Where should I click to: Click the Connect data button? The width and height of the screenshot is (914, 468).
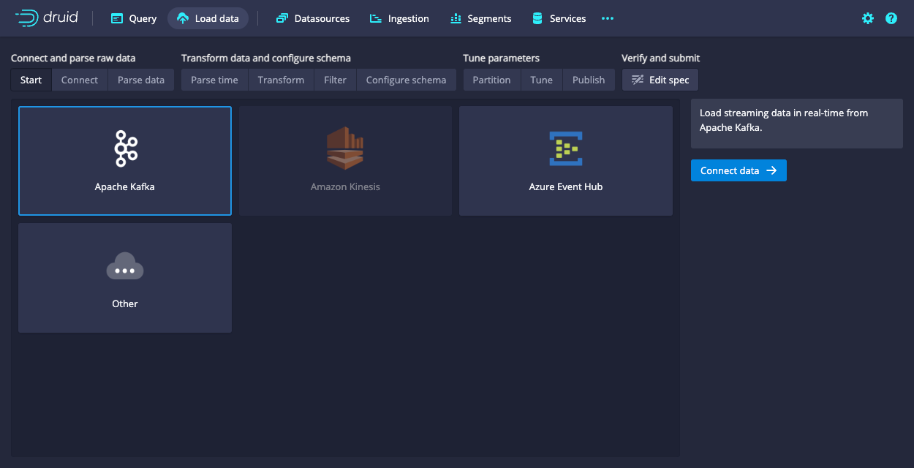tap(739, 170)
